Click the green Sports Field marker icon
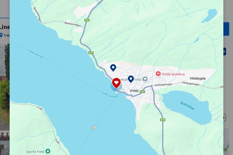Viewport: 233px width, 155px height. click(x=48, y=151)
